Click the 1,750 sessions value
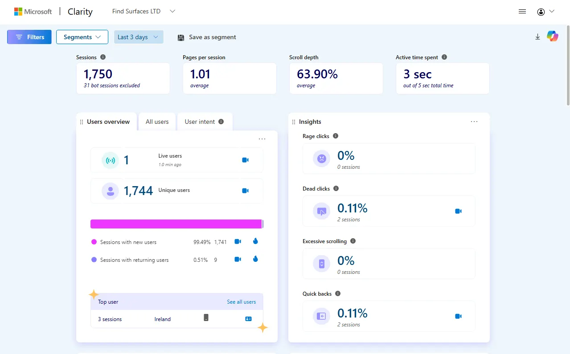 click(x=98, y=74)
